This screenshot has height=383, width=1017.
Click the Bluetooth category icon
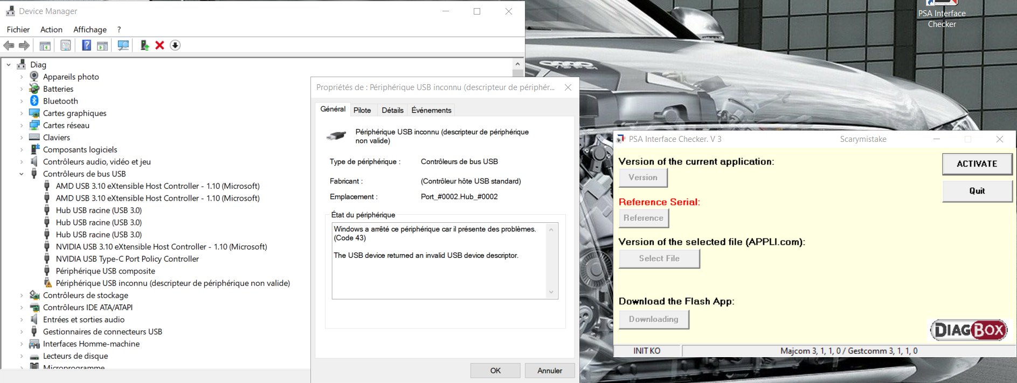(34, 101)
